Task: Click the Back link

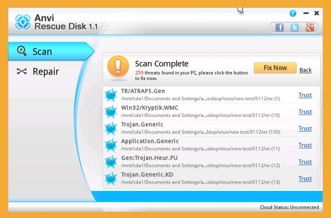Action: point(305,70)
